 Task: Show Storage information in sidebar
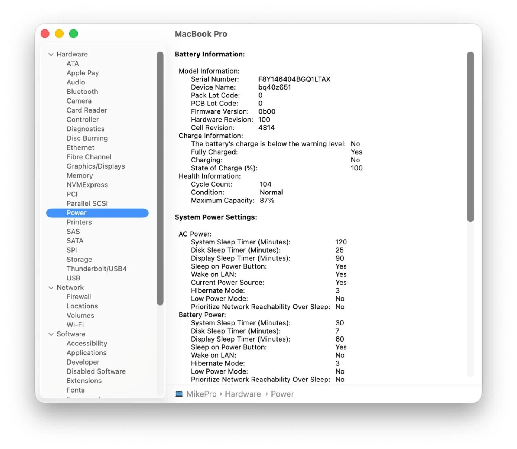pyautogui.click(x=79, y=260)
